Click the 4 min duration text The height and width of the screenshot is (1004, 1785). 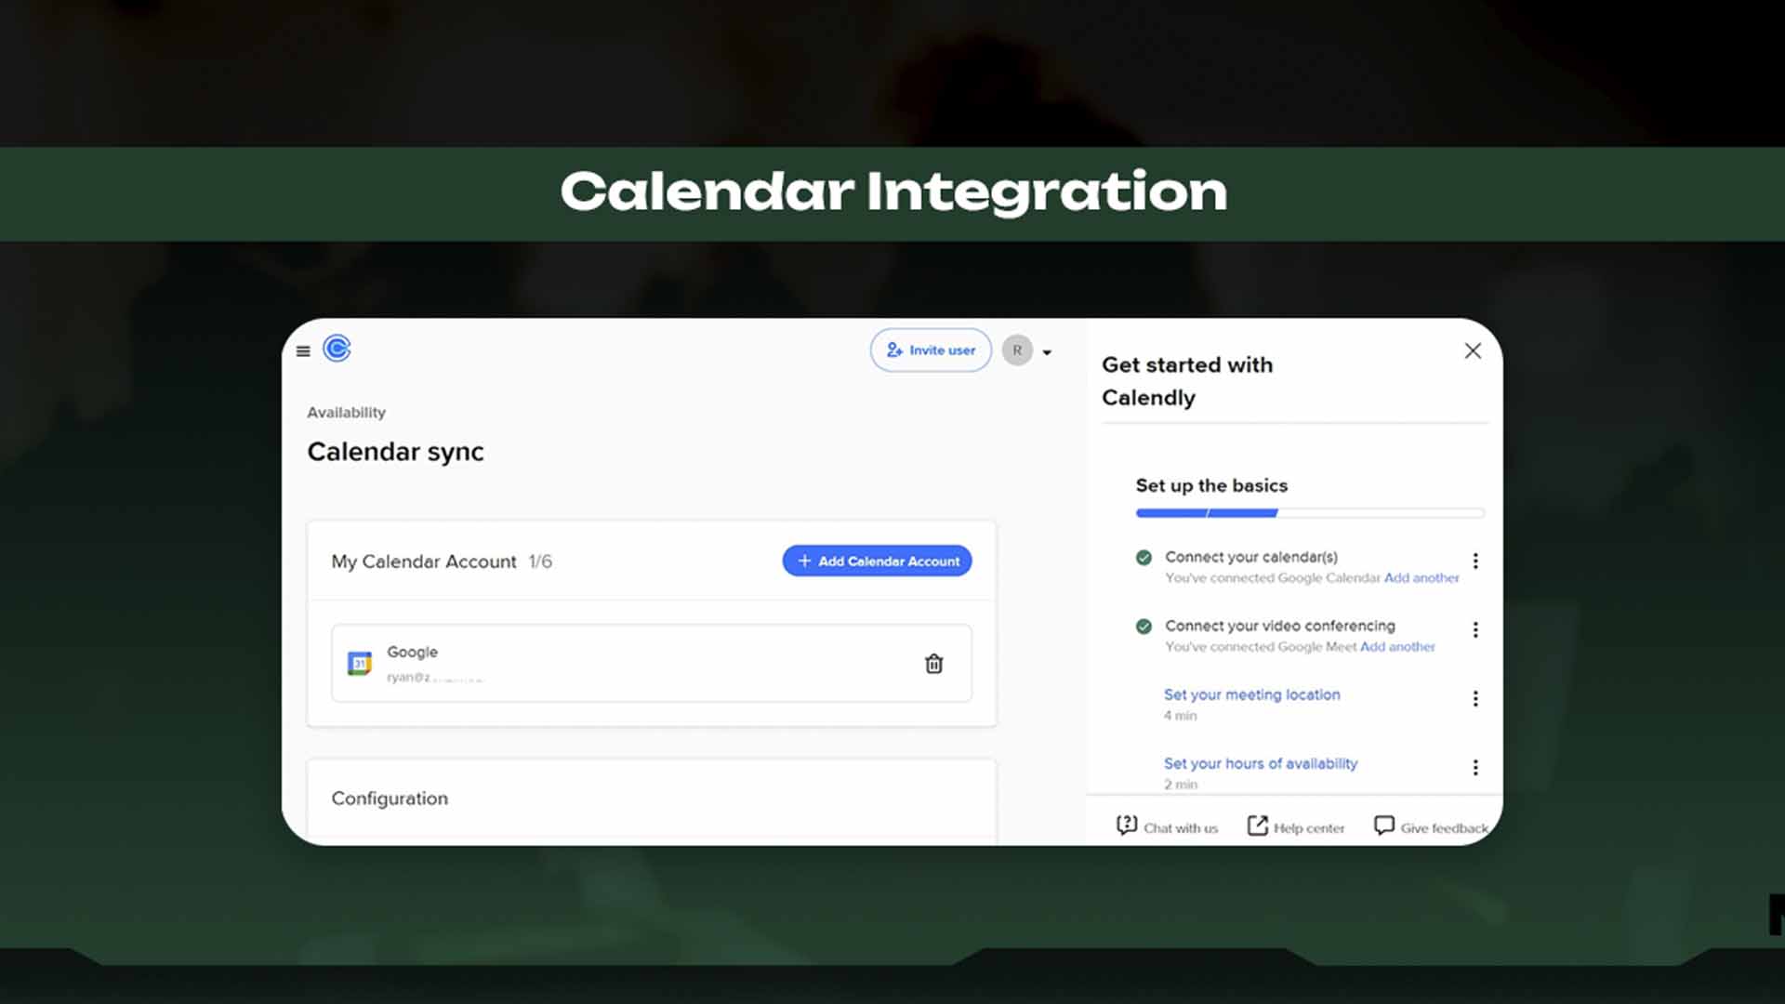click(x=1180, y=716)
